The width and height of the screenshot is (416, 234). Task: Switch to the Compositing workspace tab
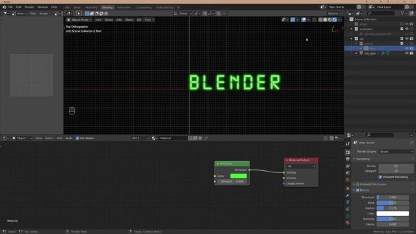(144, 7)
